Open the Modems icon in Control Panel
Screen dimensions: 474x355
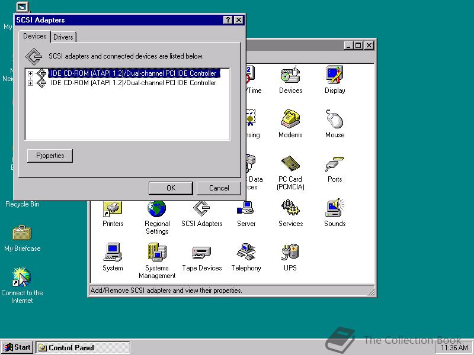290,124
